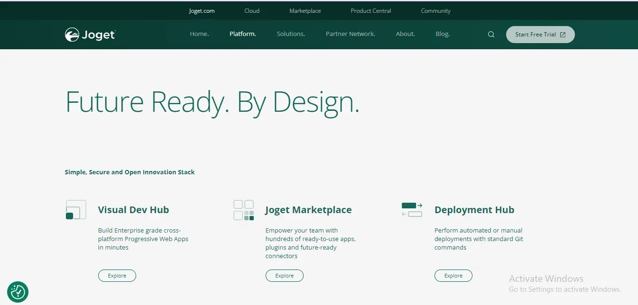Open the cookie consent badge icon
Image resolution: width=638 pixels, height=305 pixels.
(x=18, y=292)
